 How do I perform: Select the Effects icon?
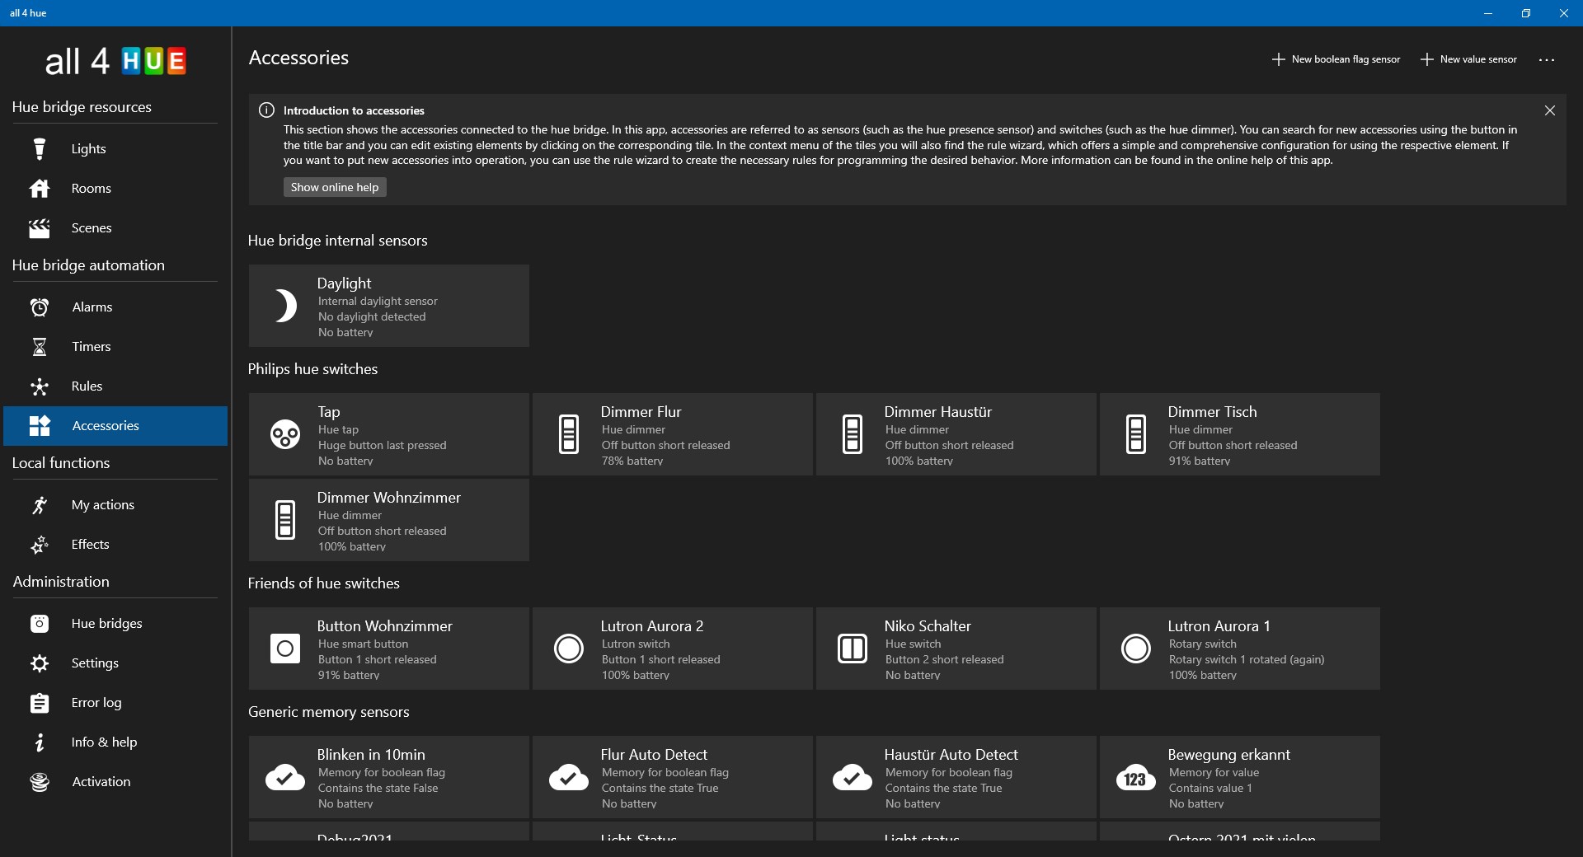tap(39, 544)
